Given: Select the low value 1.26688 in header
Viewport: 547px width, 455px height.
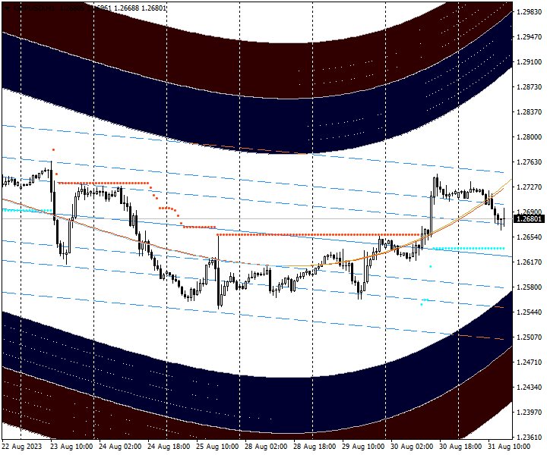Looking at the screenshot, I should (x=126, y=8).
